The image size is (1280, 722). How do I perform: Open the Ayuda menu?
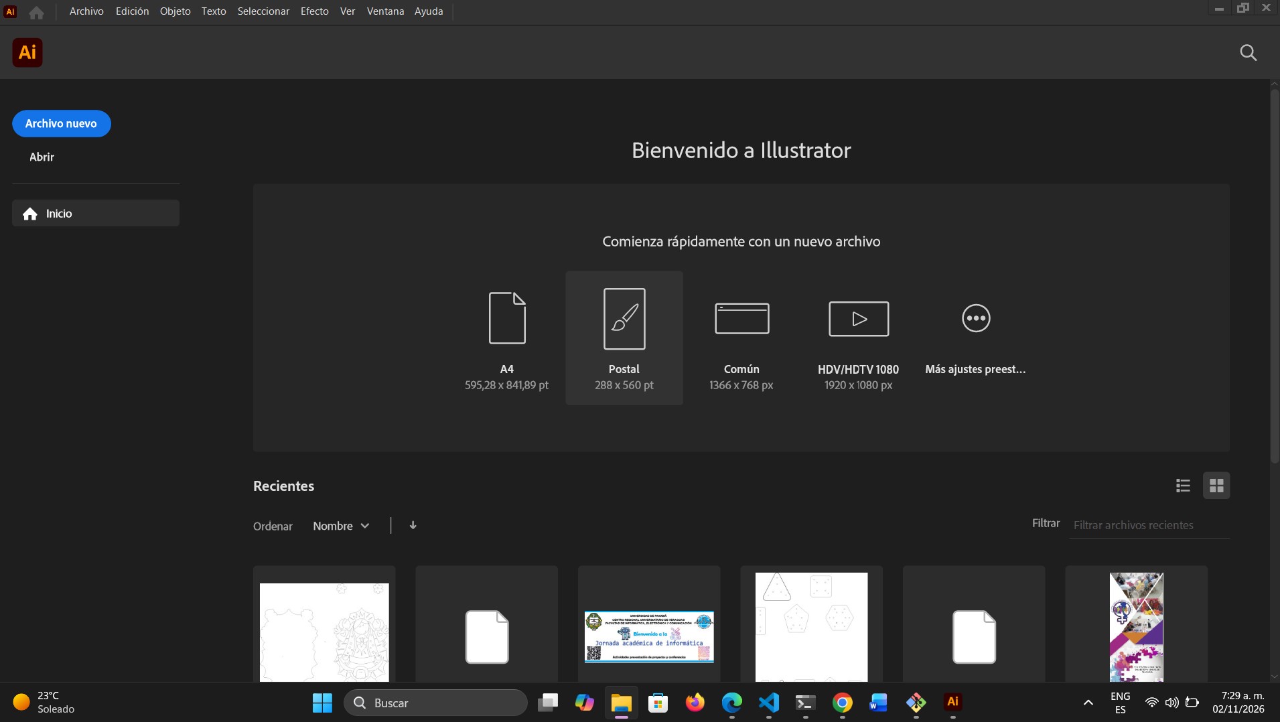pyautogui.click(x=429, y=11)
